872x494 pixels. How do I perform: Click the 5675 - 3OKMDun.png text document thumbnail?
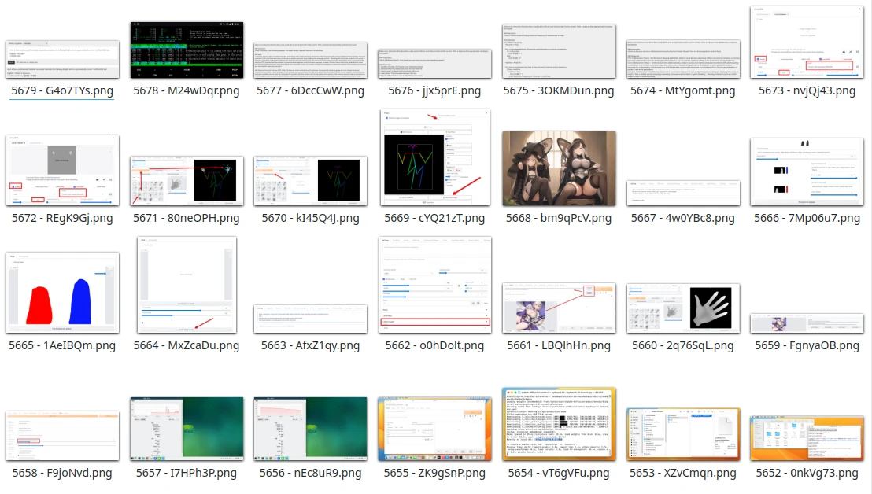[560, 50]
